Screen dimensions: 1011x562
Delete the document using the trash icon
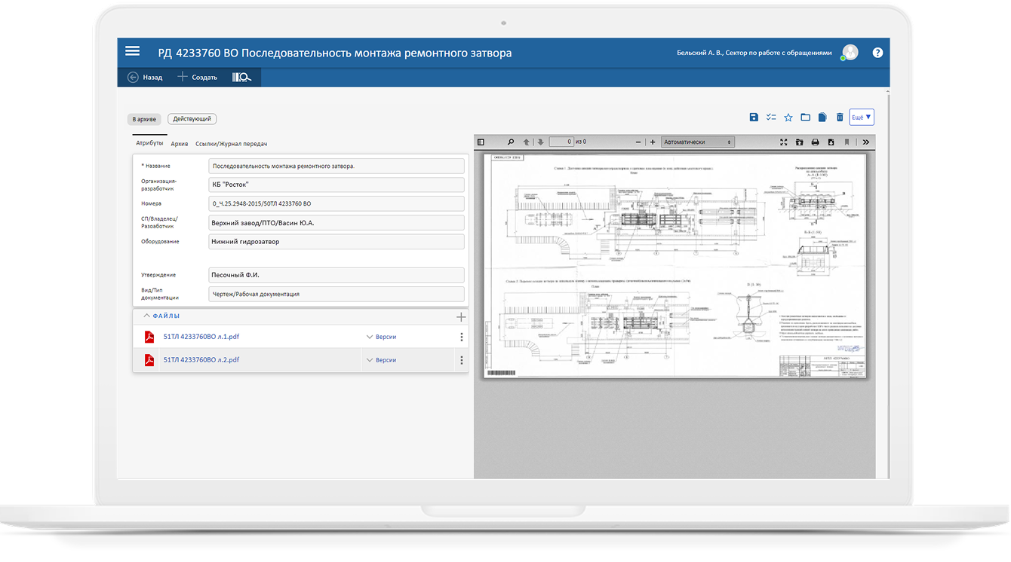coord(840,118)
